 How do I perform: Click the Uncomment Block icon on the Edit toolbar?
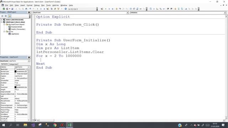[x=182, y=9]
